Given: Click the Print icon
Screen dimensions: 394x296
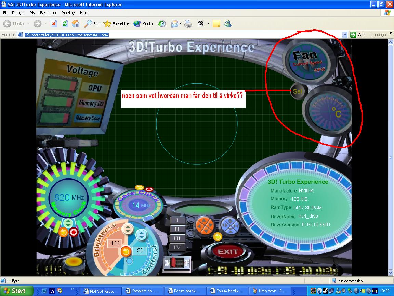Looking at the screenshot, I should click(x=188, y=24).
